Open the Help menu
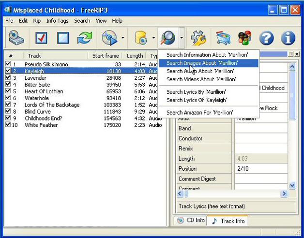 click(117, 21)
